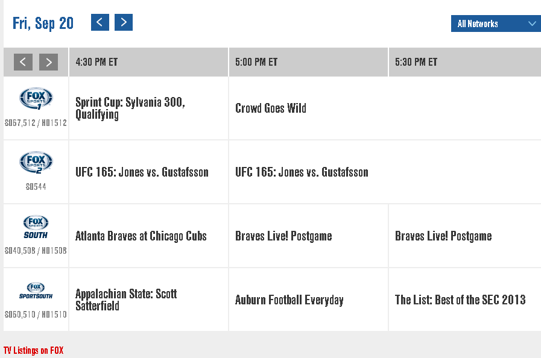Click the FOX Sports 1 channel logo
This screenshot has height=358, width=541.
(36, 98)
